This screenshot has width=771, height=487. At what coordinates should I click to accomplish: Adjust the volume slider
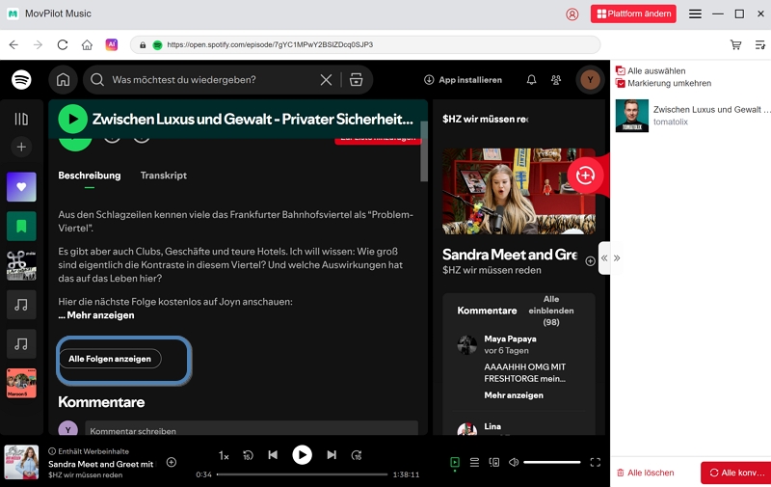(x=551, y=462)
